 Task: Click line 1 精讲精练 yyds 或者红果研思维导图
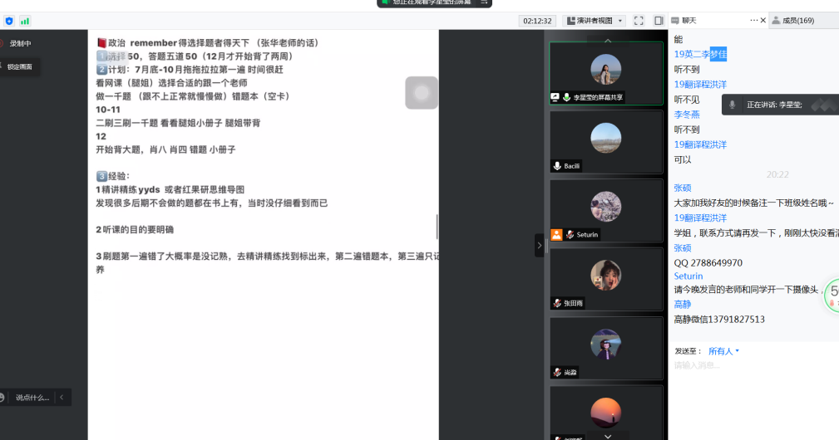(x=170, y=189)
